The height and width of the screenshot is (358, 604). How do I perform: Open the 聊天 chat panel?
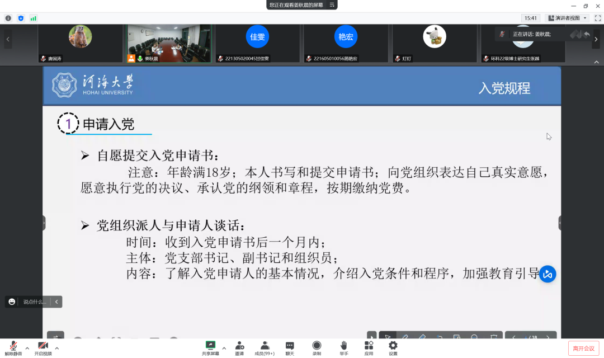(290, 347)
